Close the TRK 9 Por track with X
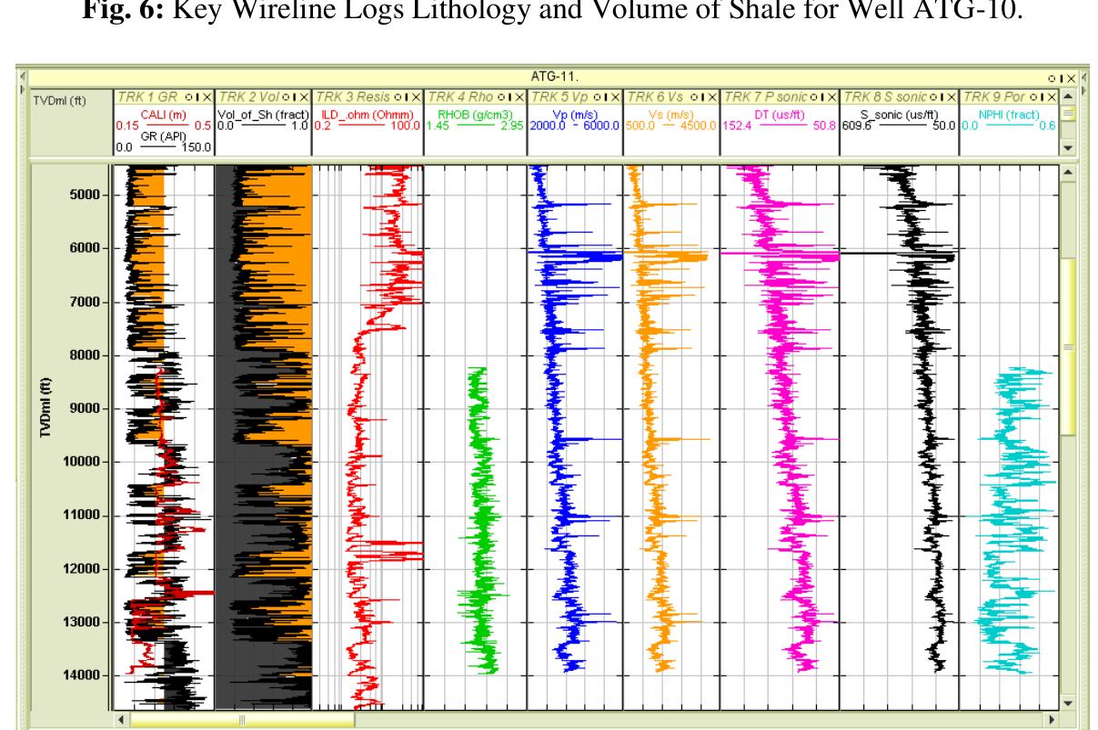Viewport: 1098px width, 730px height. tap(1052, 96)
